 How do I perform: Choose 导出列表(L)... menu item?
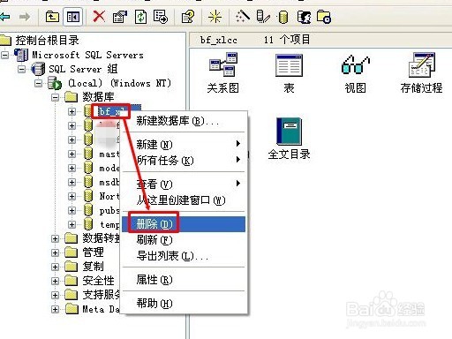click(185, 256)
